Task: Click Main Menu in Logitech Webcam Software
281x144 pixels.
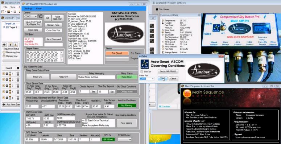Action: [x=164, y=9]
